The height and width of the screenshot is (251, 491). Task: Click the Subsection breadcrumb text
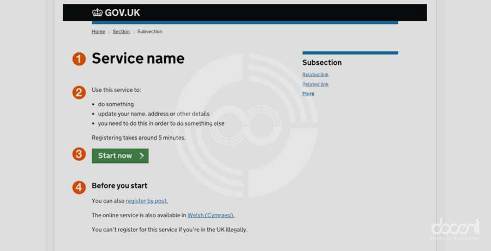pos(149,32)
